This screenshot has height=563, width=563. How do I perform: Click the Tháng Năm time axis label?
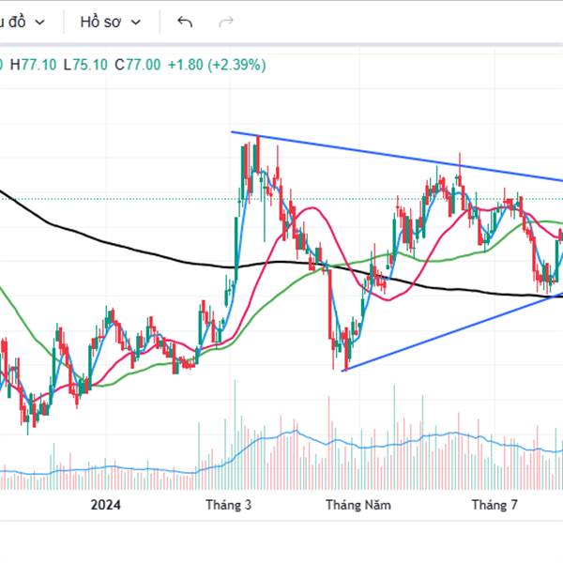[358, 505]
